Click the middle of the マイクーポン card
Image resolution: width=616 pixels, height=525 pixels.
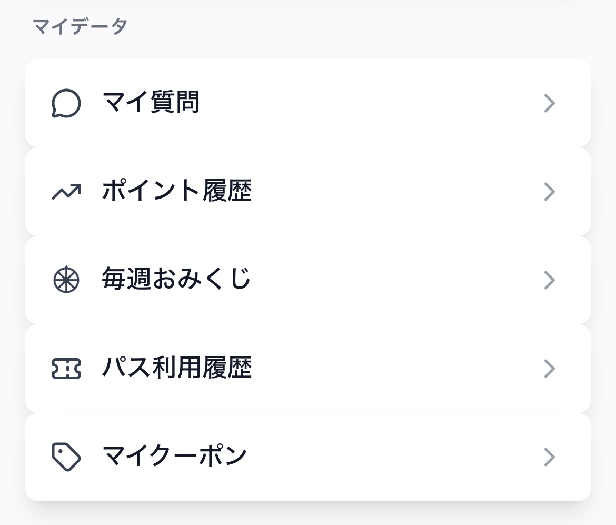[308, 457]
